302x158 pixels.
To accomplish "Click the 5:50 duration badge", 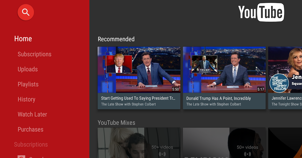I will point(175,89).
